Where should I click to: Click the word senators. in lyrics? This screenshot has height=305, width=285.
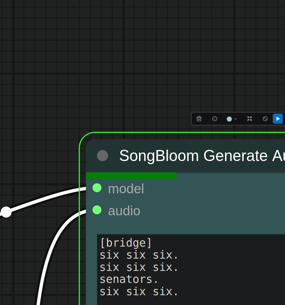coord(129,279)
